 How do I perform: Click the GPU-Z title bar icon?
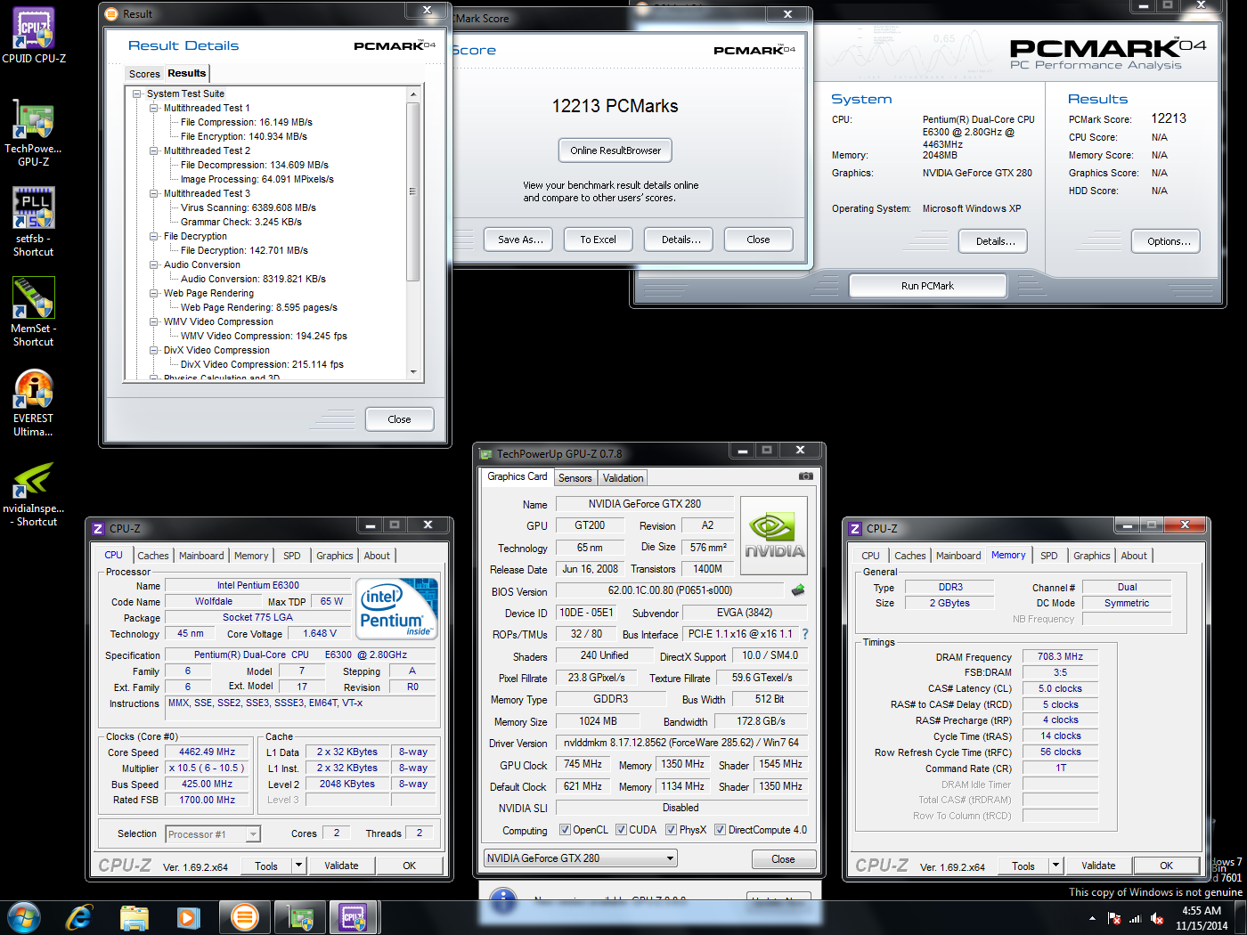click(x=485, y=453)
